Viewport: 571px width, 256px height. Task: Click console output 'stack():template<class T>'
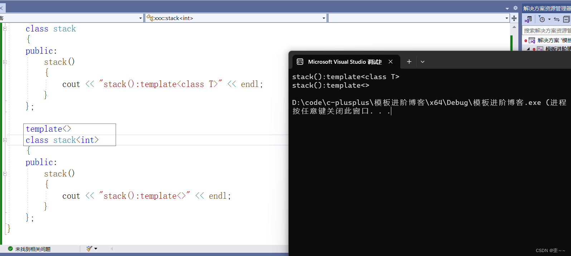[x=345, y=77]
